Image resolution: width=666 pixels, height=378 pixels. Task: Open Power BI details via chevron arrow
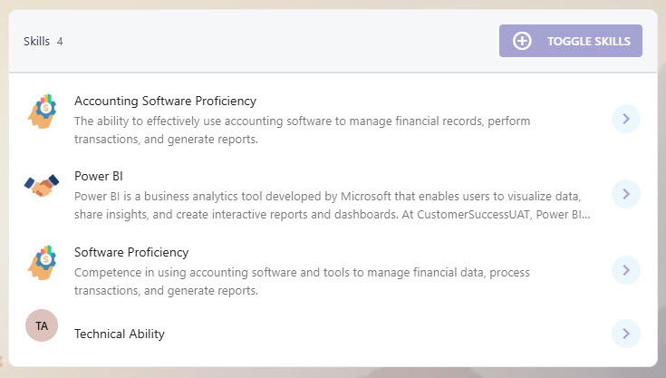click(x=626, y=195)
